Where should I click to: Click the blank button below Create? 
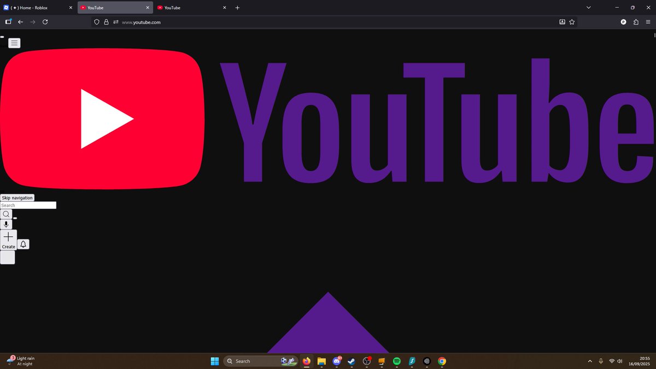8,257
